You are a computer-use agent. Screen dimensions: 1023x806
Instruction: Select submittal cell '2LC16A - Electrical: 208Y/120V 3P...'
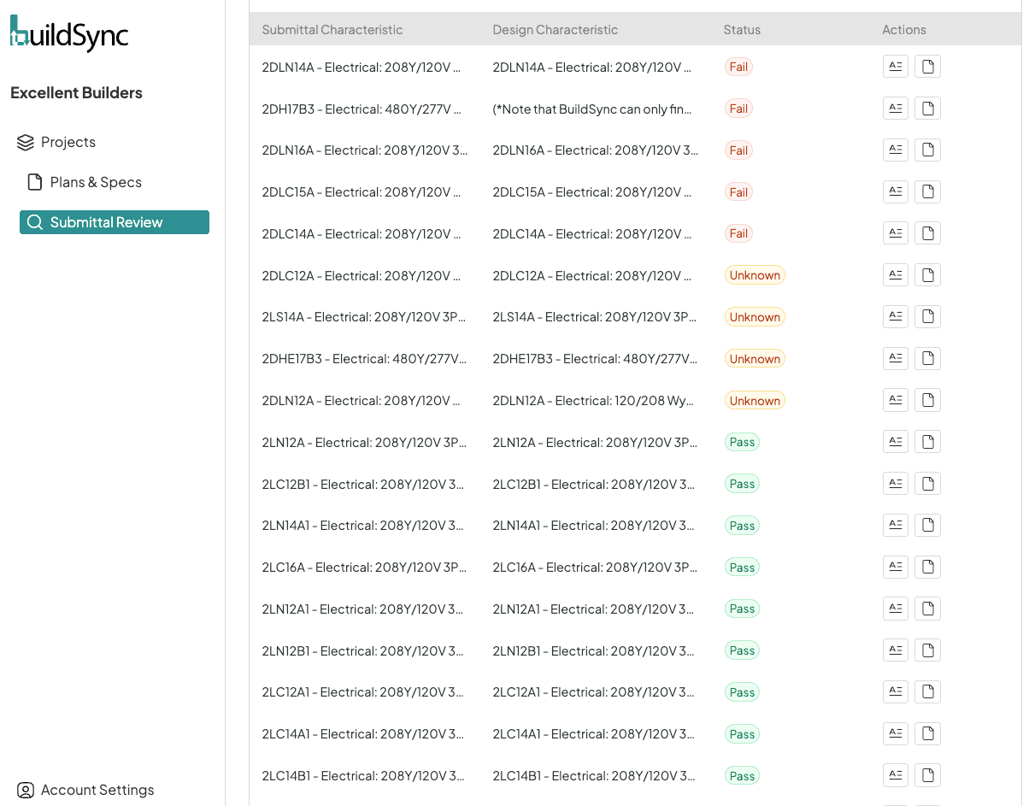364,568
